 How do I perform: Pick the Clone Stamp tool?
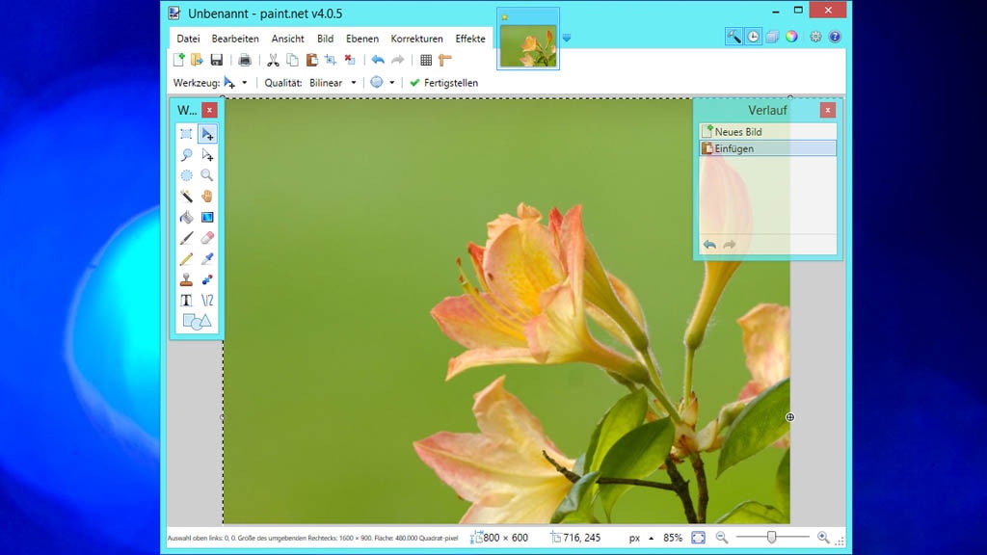pyautogui.click(x=186, y=279)
